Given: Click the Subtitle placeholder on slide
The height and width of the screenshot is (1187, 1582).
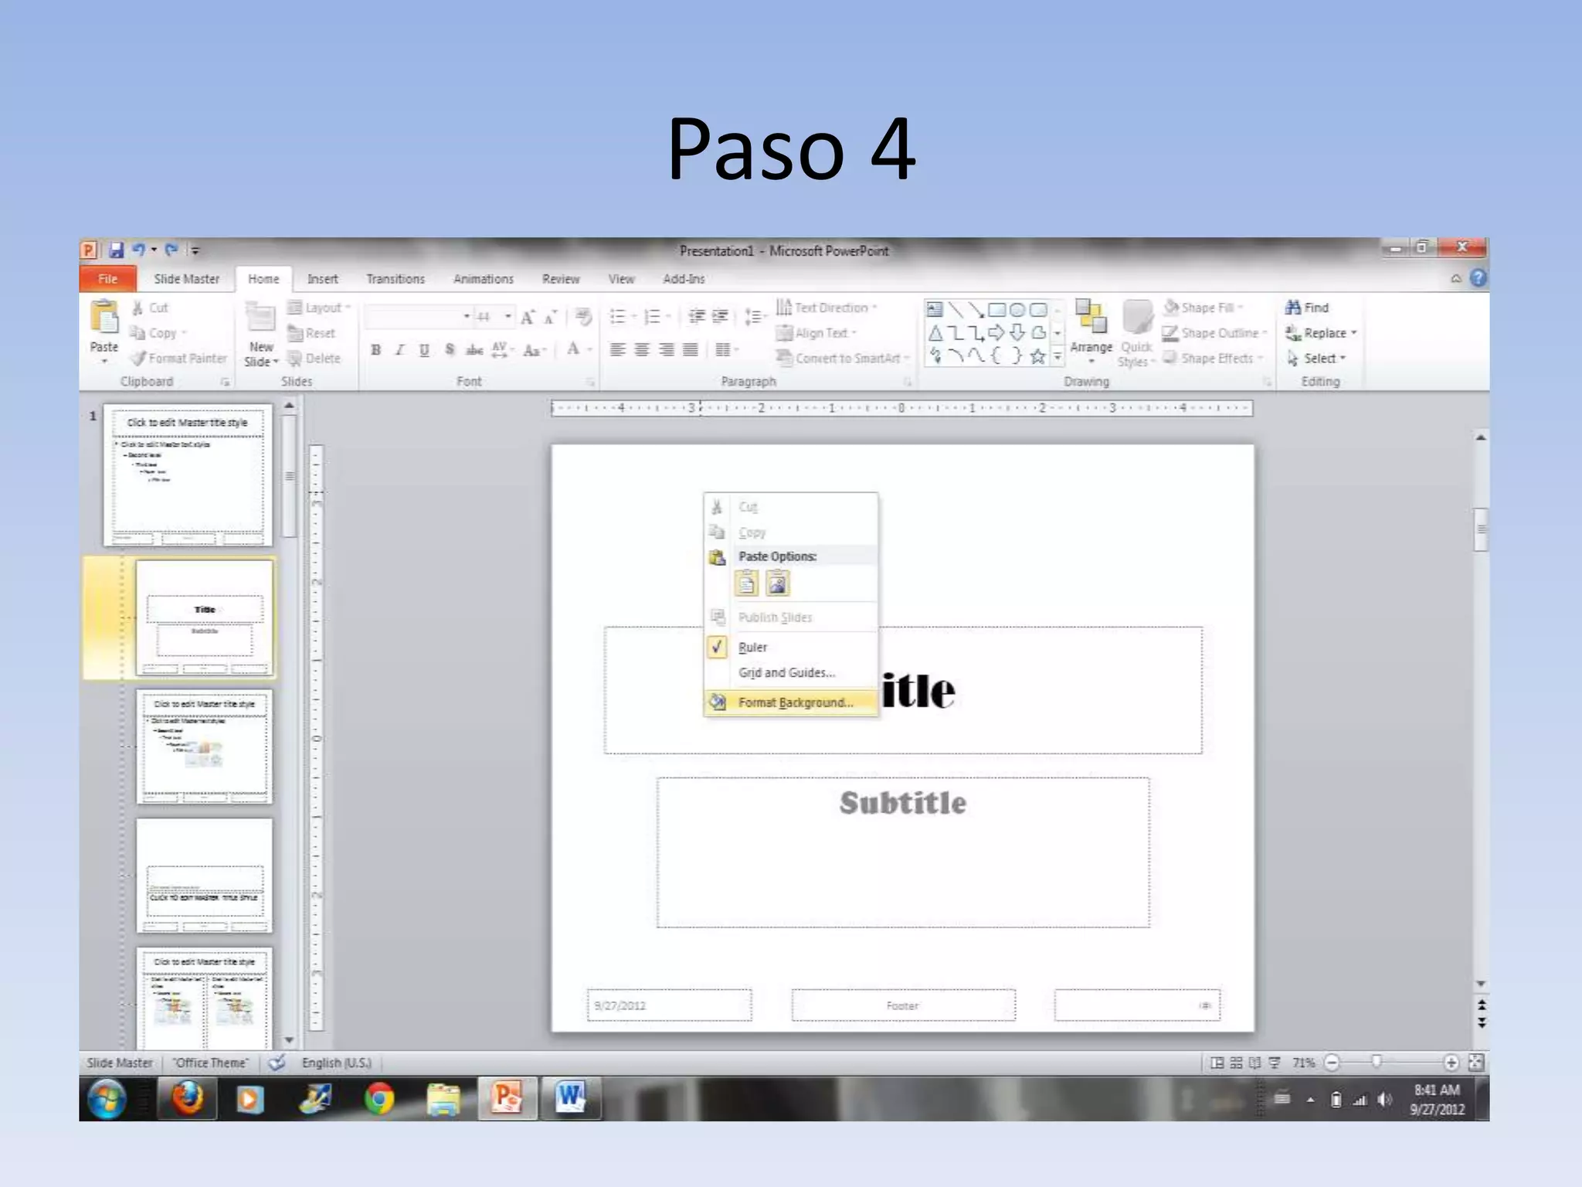Looking at the screenshot, I should (x=902, y=852).
